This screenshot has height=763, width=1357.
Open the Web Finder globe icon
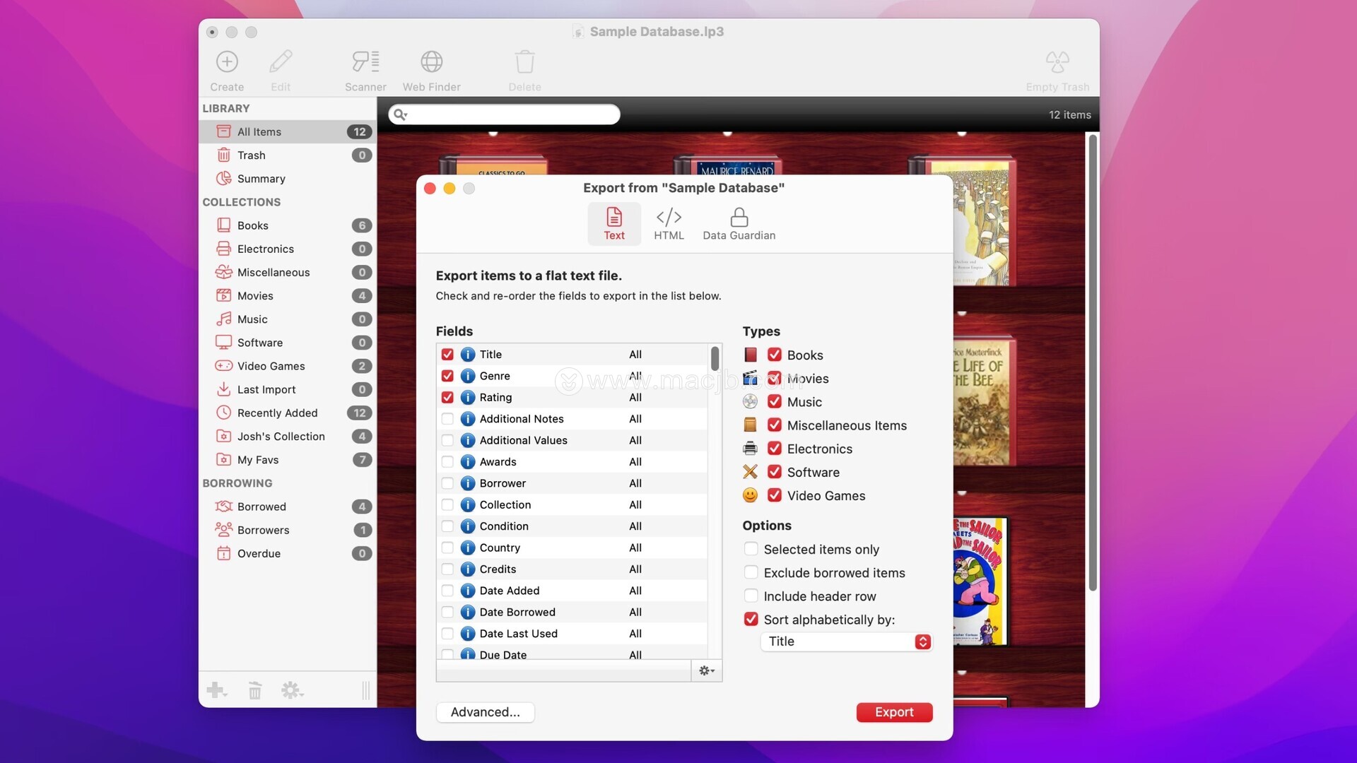(x=431, y=62)
